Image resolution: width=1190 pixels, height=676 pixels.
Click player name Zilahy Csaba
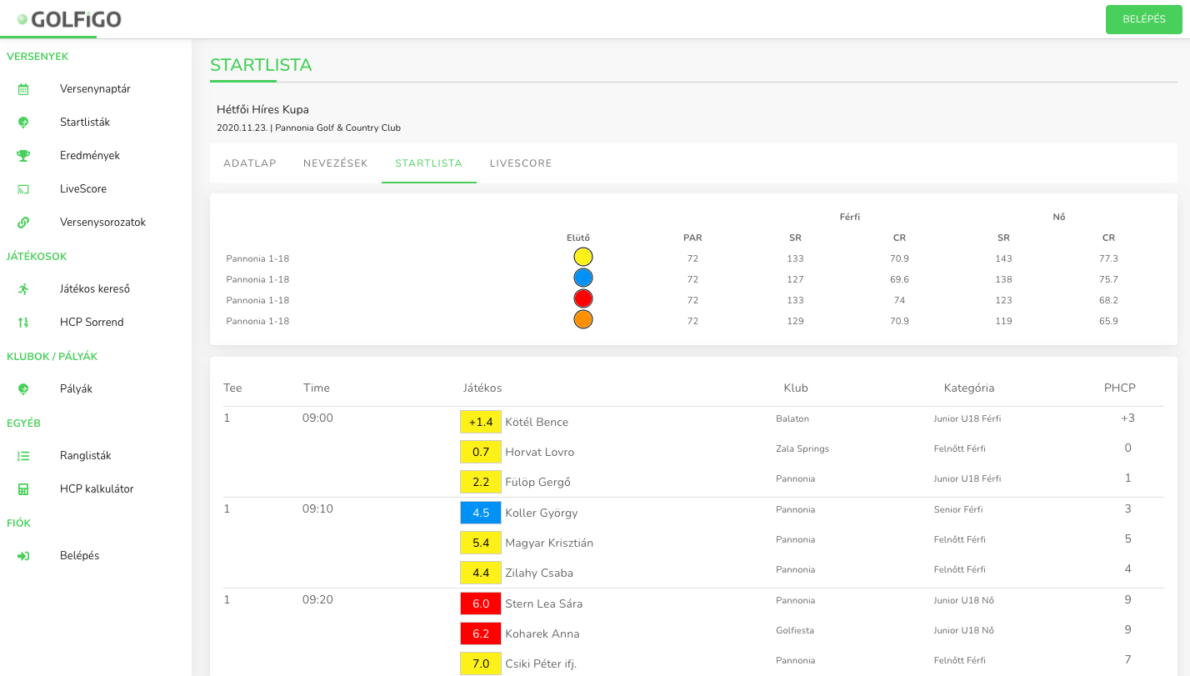(539, 573)
